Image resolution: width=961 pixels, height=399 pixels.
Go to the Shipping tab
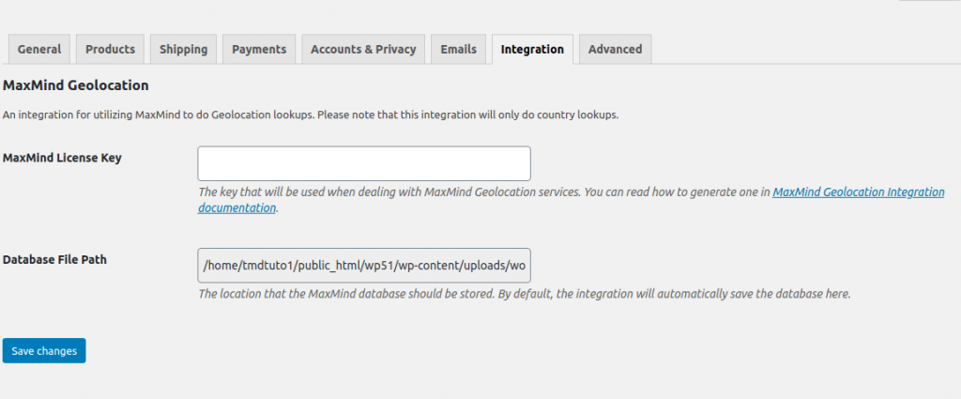coord(183,50)
